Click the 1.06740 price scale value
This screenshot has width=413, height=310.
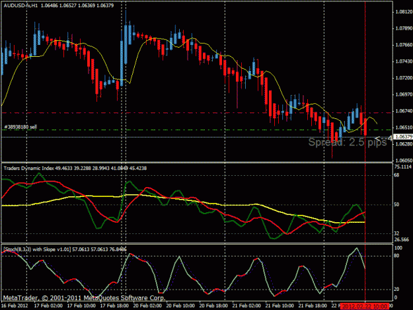click(404, 111)
